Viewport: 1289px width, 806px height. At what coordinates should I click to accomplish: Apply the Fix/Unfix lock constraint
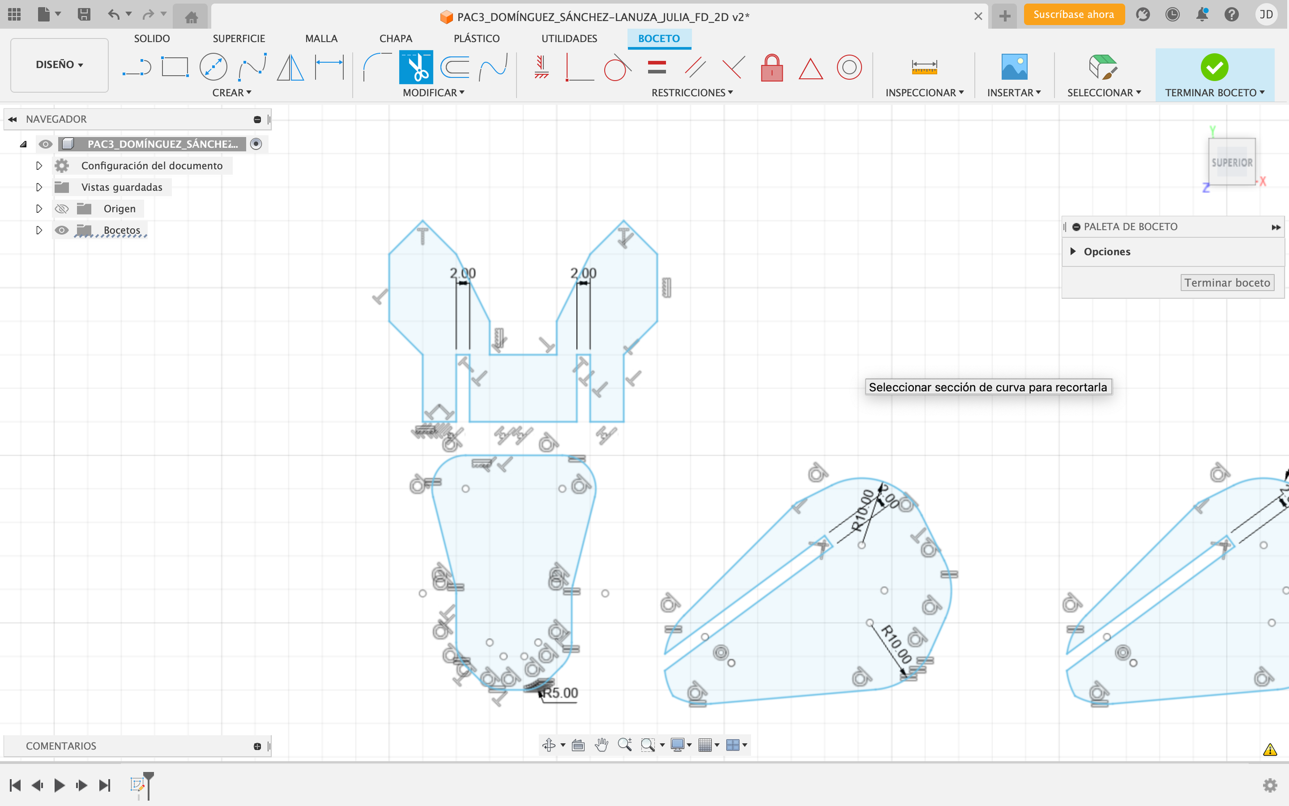(772, 68)
